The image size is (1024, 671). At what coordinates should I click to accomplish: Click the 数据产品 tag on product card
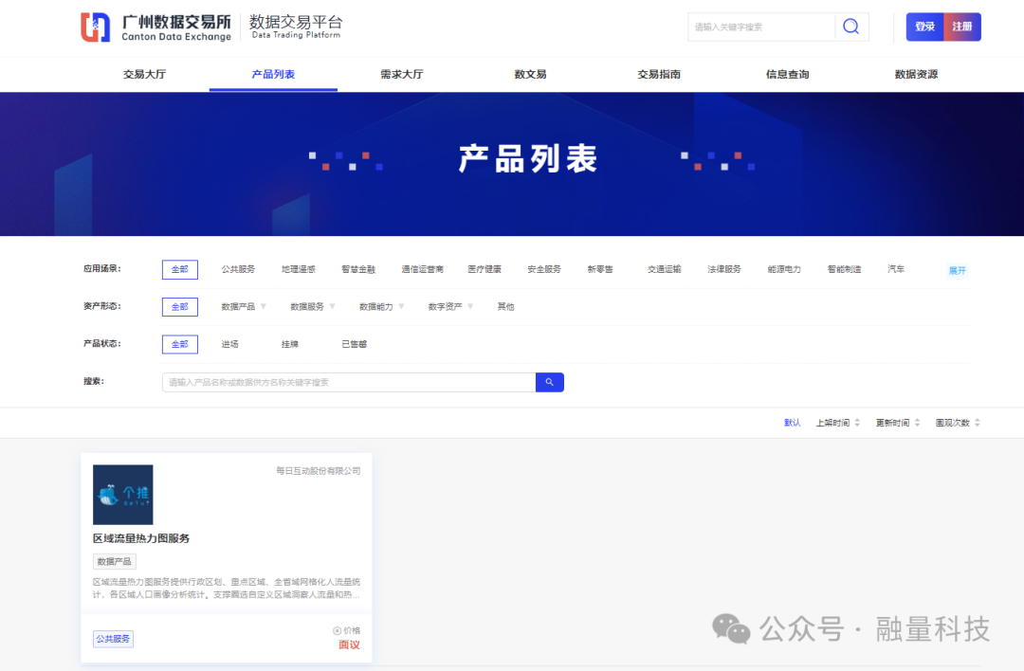pos(114,561)
